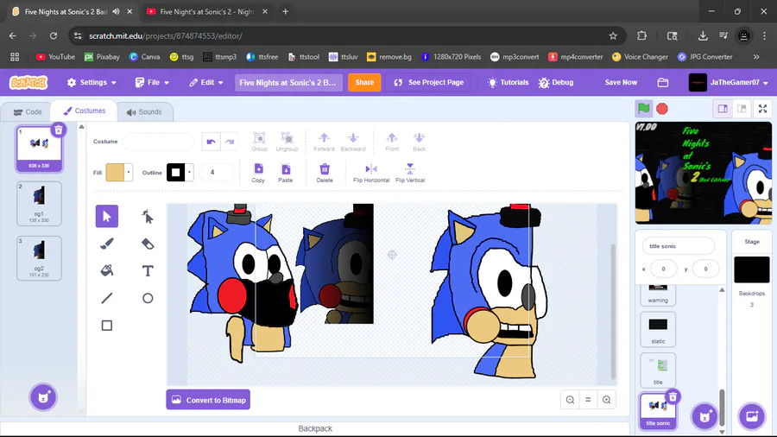Flip the selection horizontally
The height and width of the screenshot is (437, 777).
coord(371,173)
